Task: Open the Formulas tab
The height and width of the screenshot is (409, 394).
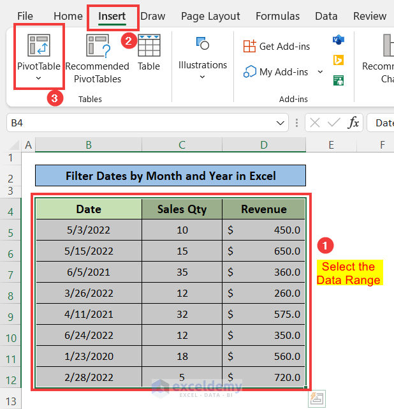Action: point(277,16)
